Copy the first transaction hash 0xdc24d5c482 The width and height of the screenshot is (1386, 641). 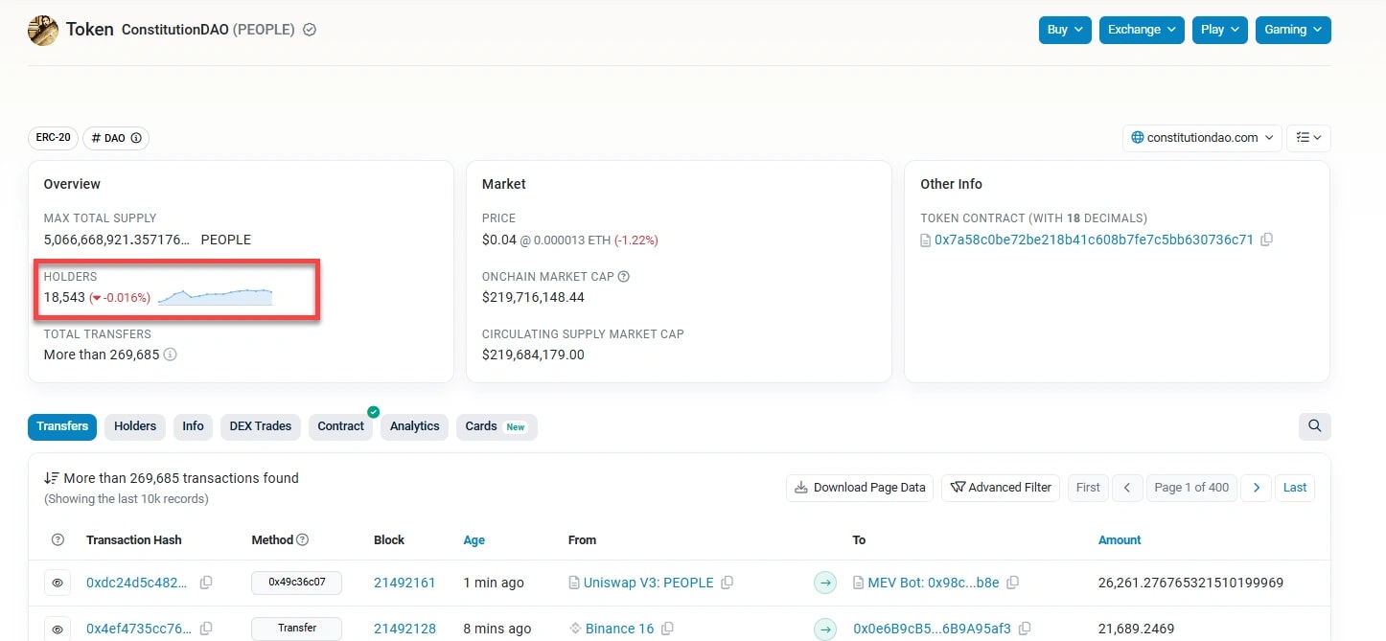tap(206, 583)
